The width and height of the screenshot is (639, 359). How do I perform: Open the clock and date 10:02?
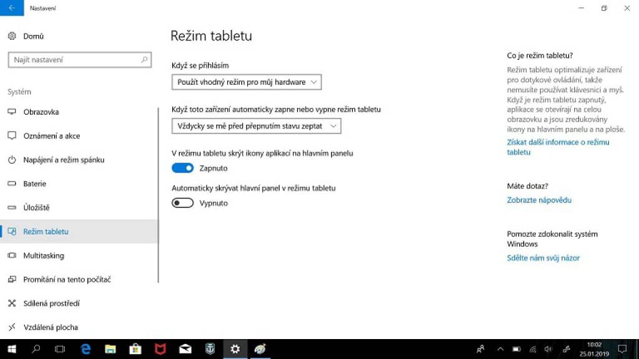(x=594, y=349)
